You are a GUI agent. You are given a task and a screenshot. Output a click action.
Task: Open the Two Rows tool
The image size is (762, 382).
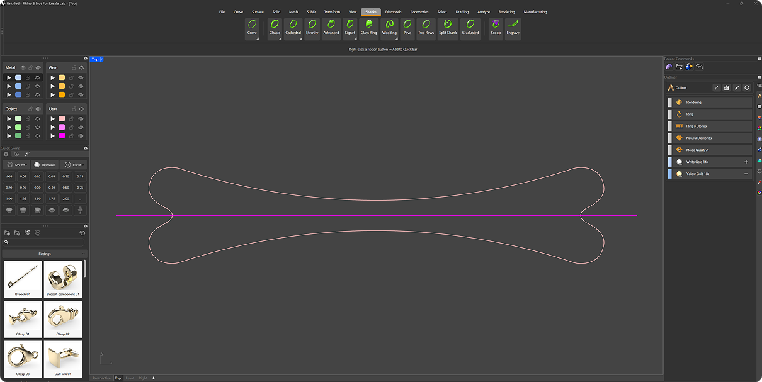[426, 29]
